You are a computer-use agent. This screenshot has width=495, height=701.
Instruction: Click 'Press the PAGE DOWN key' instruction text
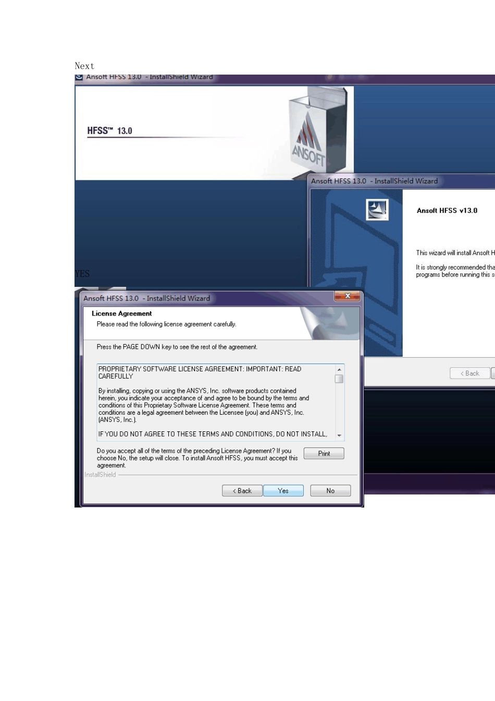coord(177,347)
